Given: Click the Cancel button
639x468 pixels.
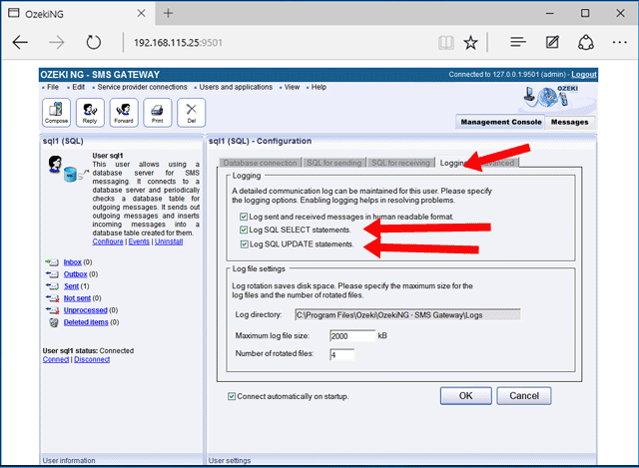Looking at the screenshot, I should pos(524,396).
